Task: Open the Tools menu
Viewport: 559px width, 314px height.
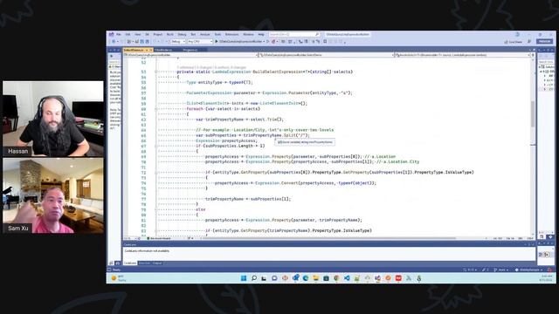Action: (217, 35)
